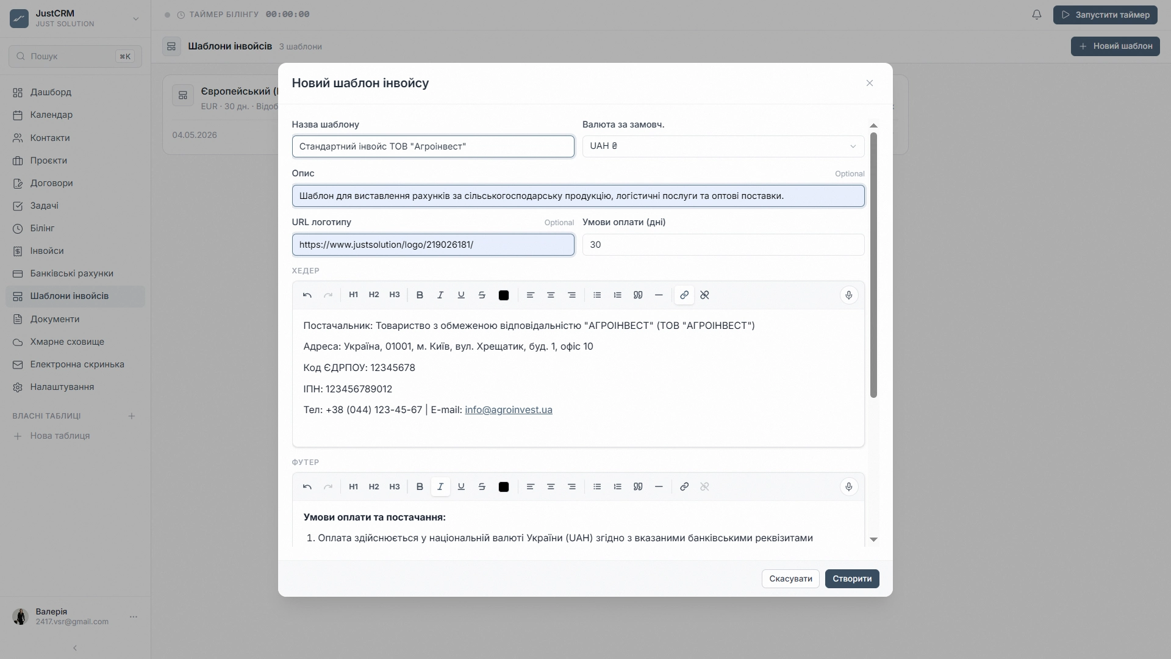Insert bullet list in the footer editor

[597, 487]
